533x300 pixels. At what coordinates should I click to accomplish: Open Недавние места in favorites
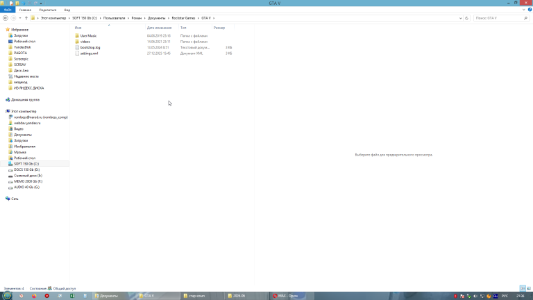coord(26,76)
